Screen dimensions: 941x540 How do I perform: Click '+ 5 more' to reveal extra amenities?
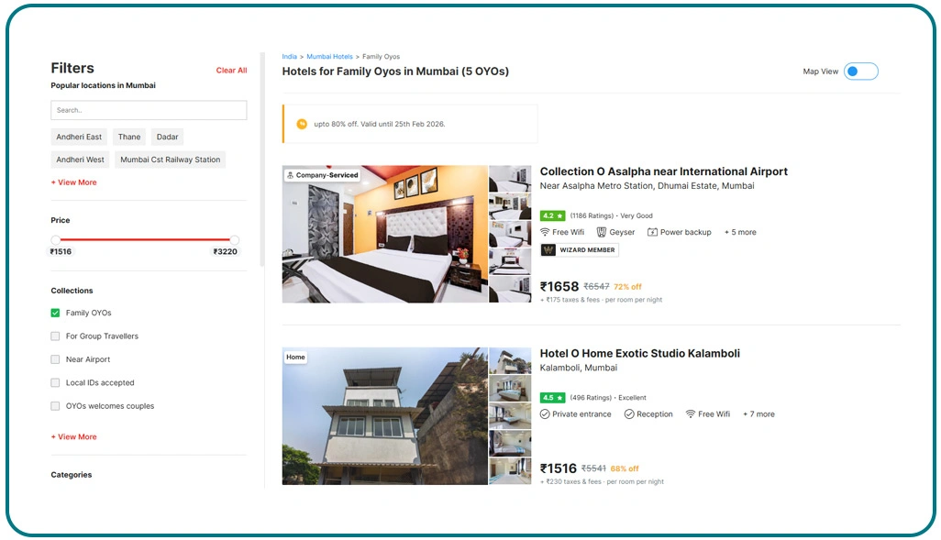coord(739,232)
